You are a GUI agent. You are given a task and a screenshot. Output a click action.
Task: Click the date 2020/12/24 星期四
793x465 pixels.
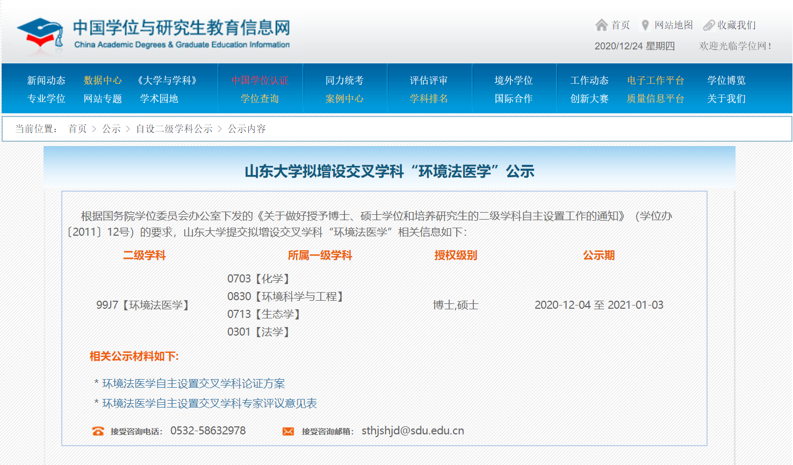pyautogui.click(x=635, y=46)
